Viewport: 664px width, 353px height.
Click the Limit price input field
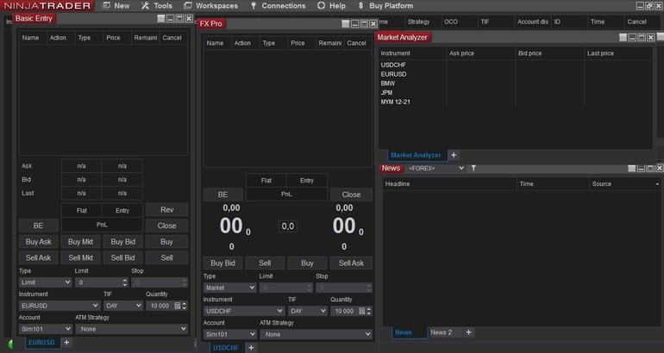97,282
